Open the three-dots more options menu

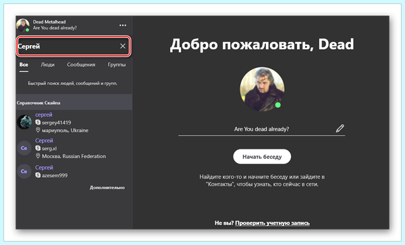[123, 26]
